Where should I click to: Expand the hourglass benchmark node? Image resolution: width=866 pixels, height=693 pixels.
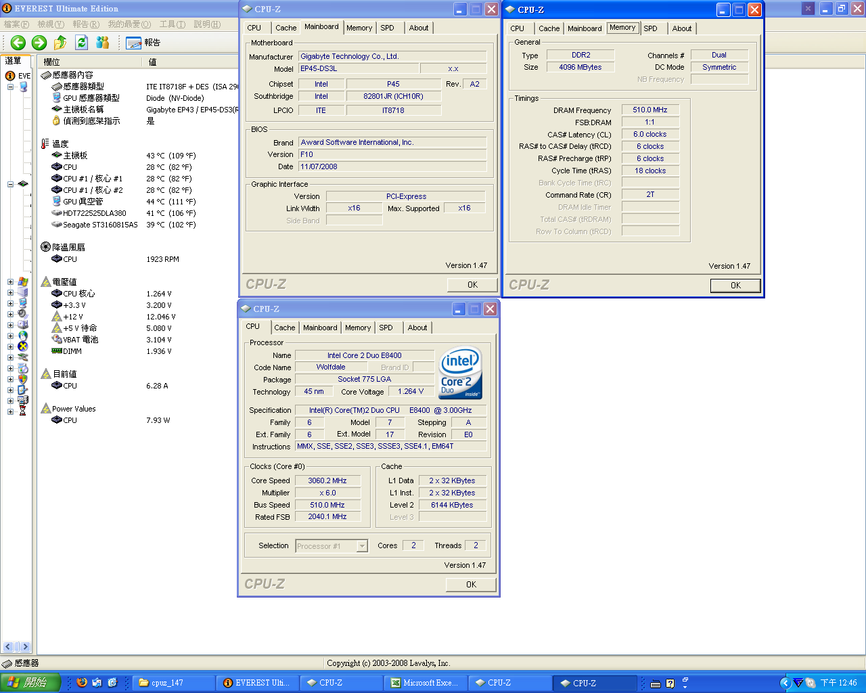click(x=10, y=411)
